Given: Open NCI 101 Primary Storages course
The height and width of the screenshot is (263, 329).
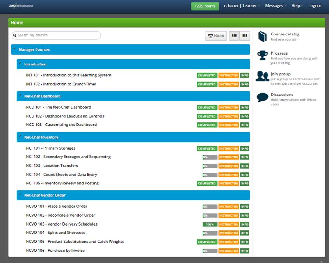Looking at the screenshot, I should click(x=51, y=148).
